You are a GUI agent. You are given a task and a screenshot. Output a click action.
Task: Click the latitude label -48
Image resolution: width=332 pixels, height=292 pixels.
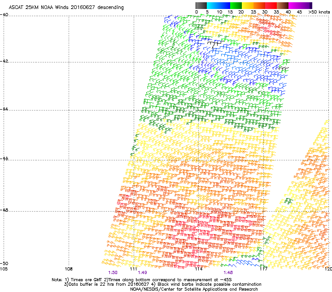pos(4,210)
